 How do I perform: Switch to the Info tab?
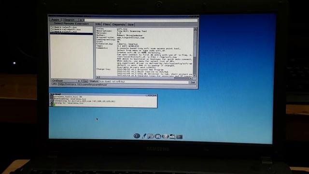coord(98,24)
